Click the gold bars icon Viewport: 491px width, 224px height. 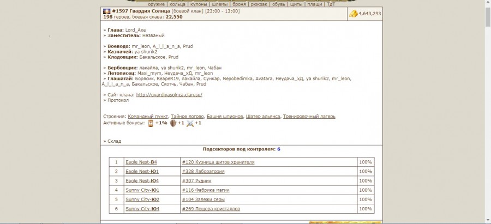[353, 14]
